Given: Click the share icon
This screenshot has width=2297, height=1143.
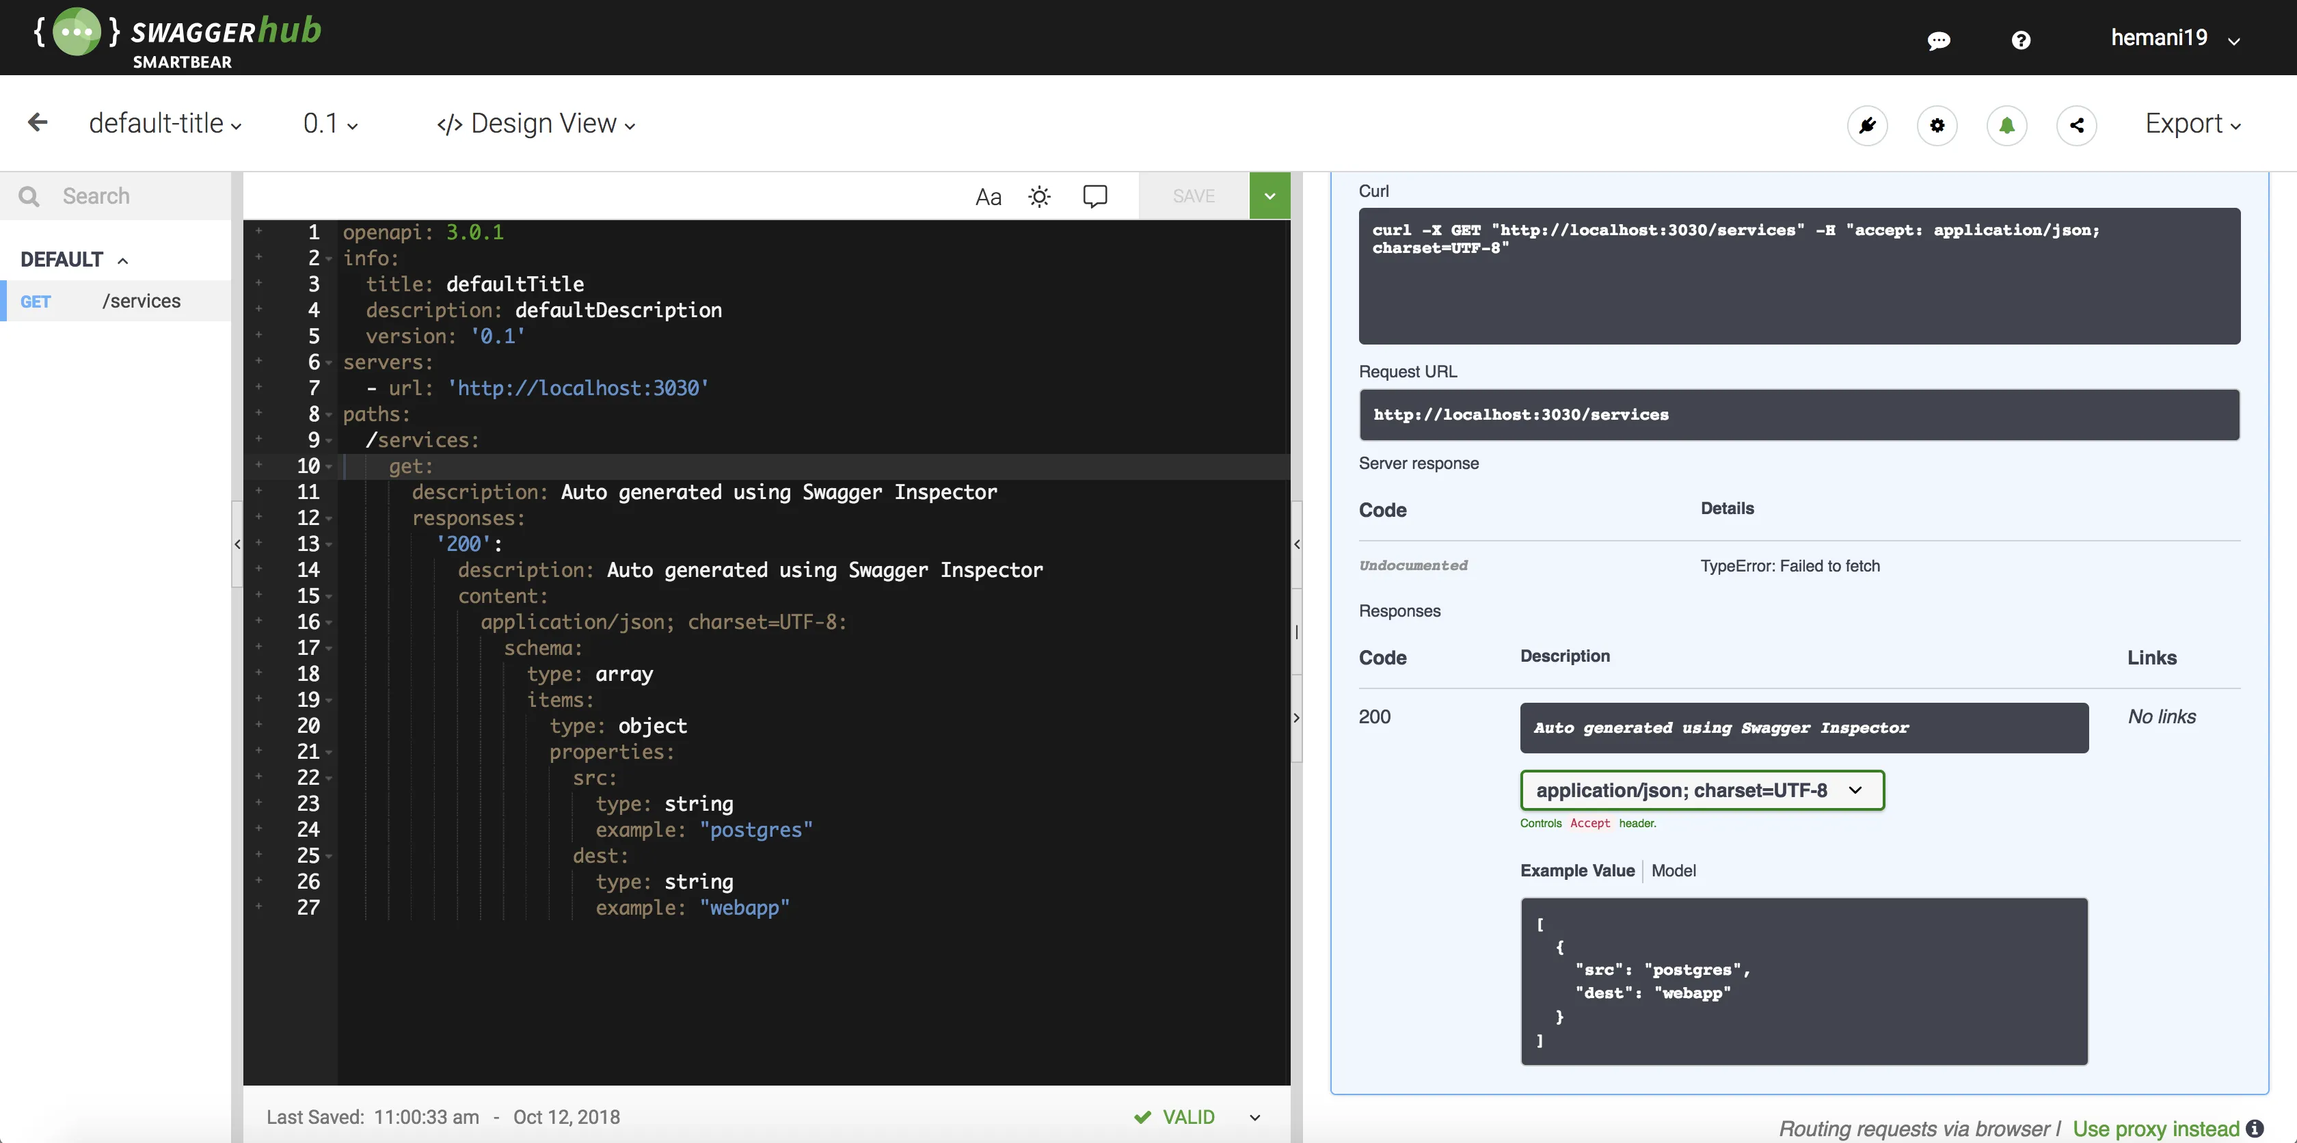Looking at the screenshot, I should point(2076,125).
